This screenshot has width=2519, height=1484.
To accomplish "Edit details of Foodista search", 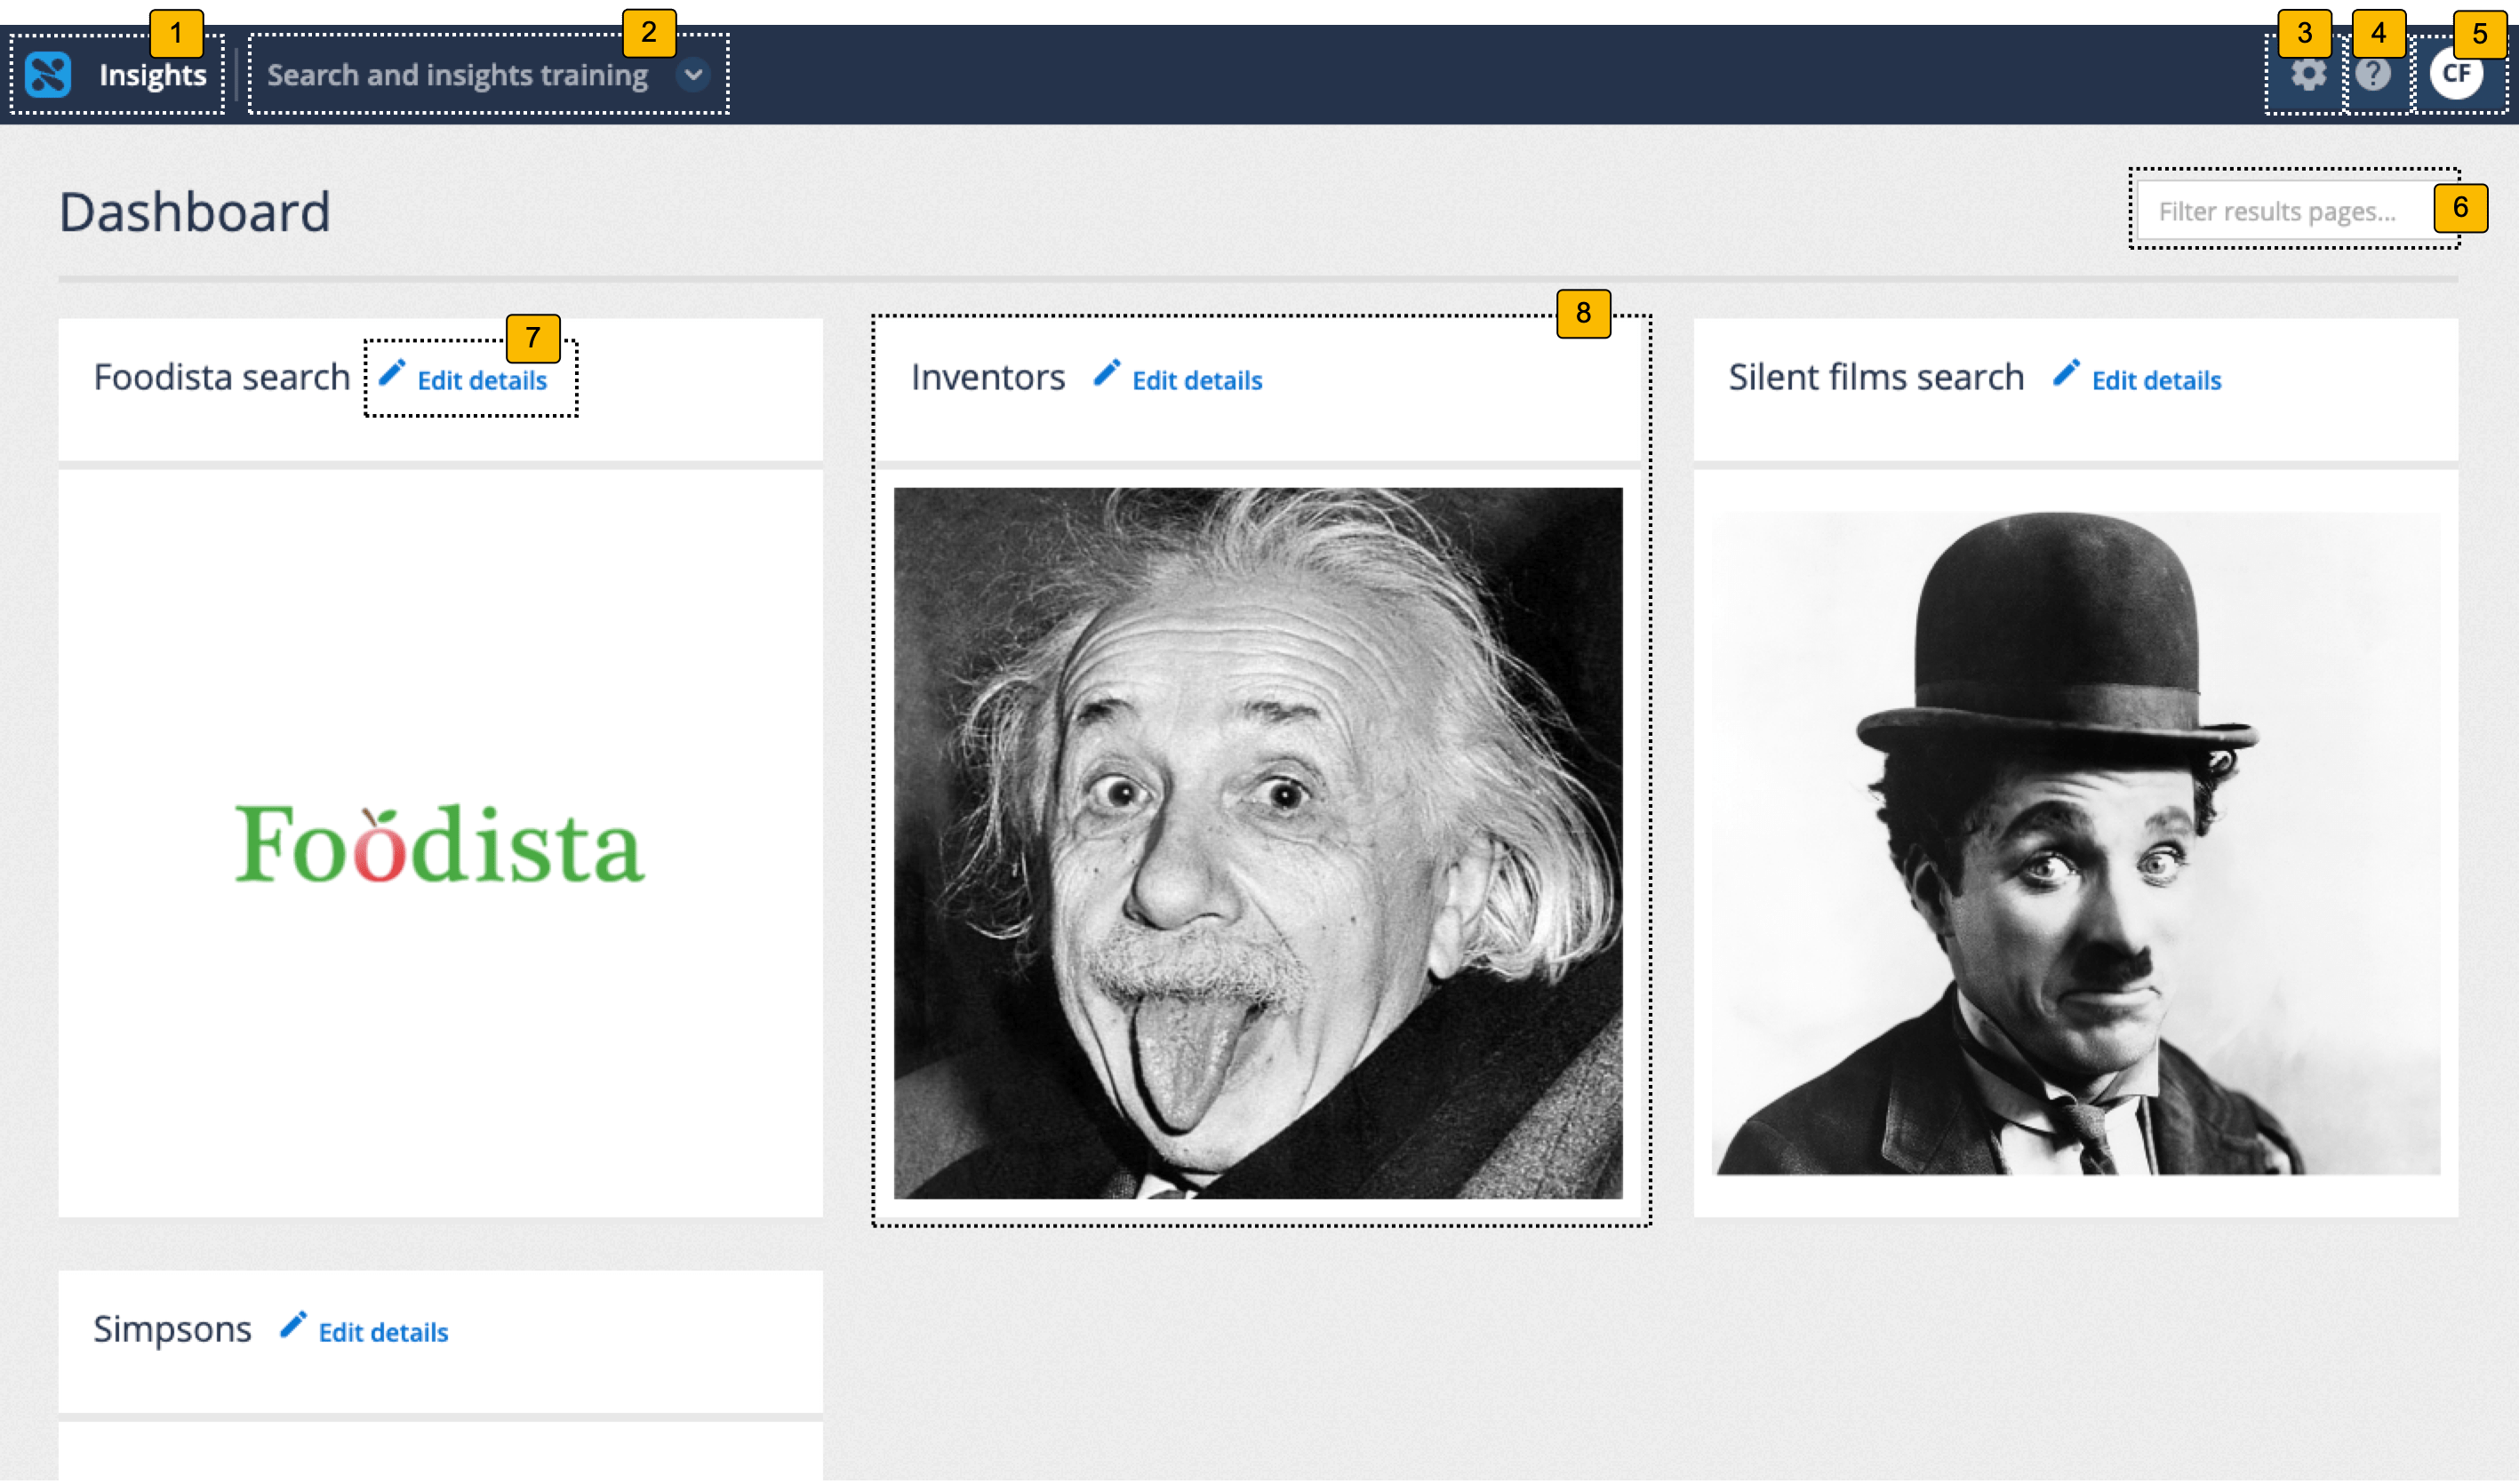I will [481, 381].
